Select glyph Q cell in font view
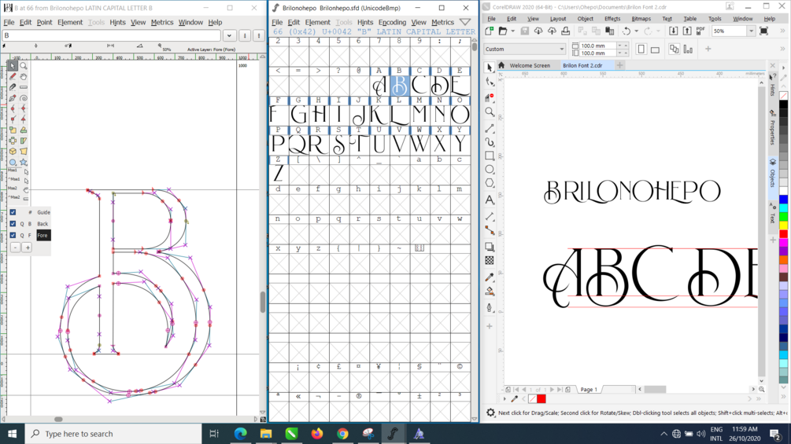 (x=298, y=145)
